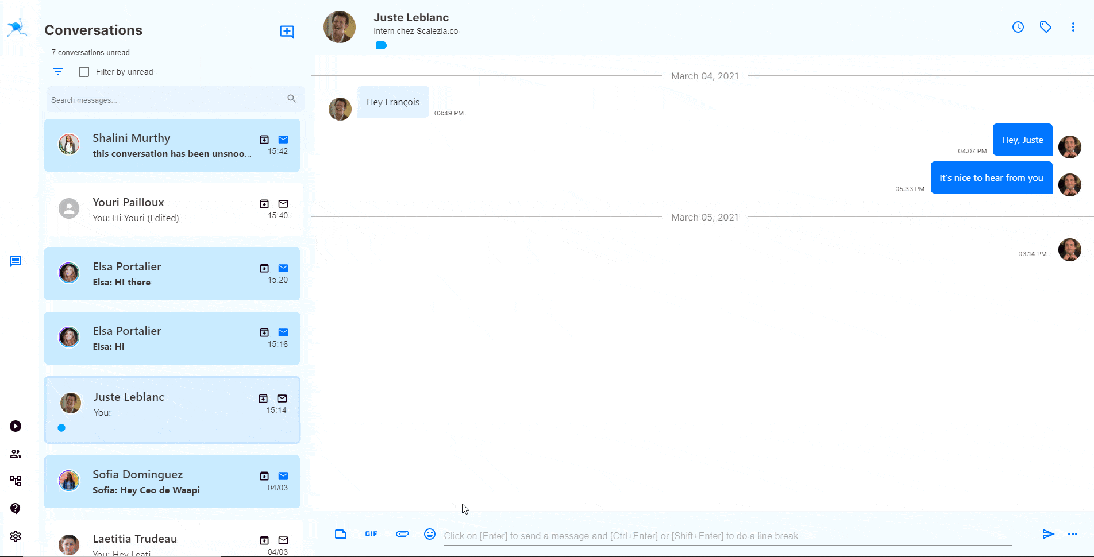Open Conversations section in sidebar
Image resolution: width=1094 pixels, height=557 pixels.
16,262
